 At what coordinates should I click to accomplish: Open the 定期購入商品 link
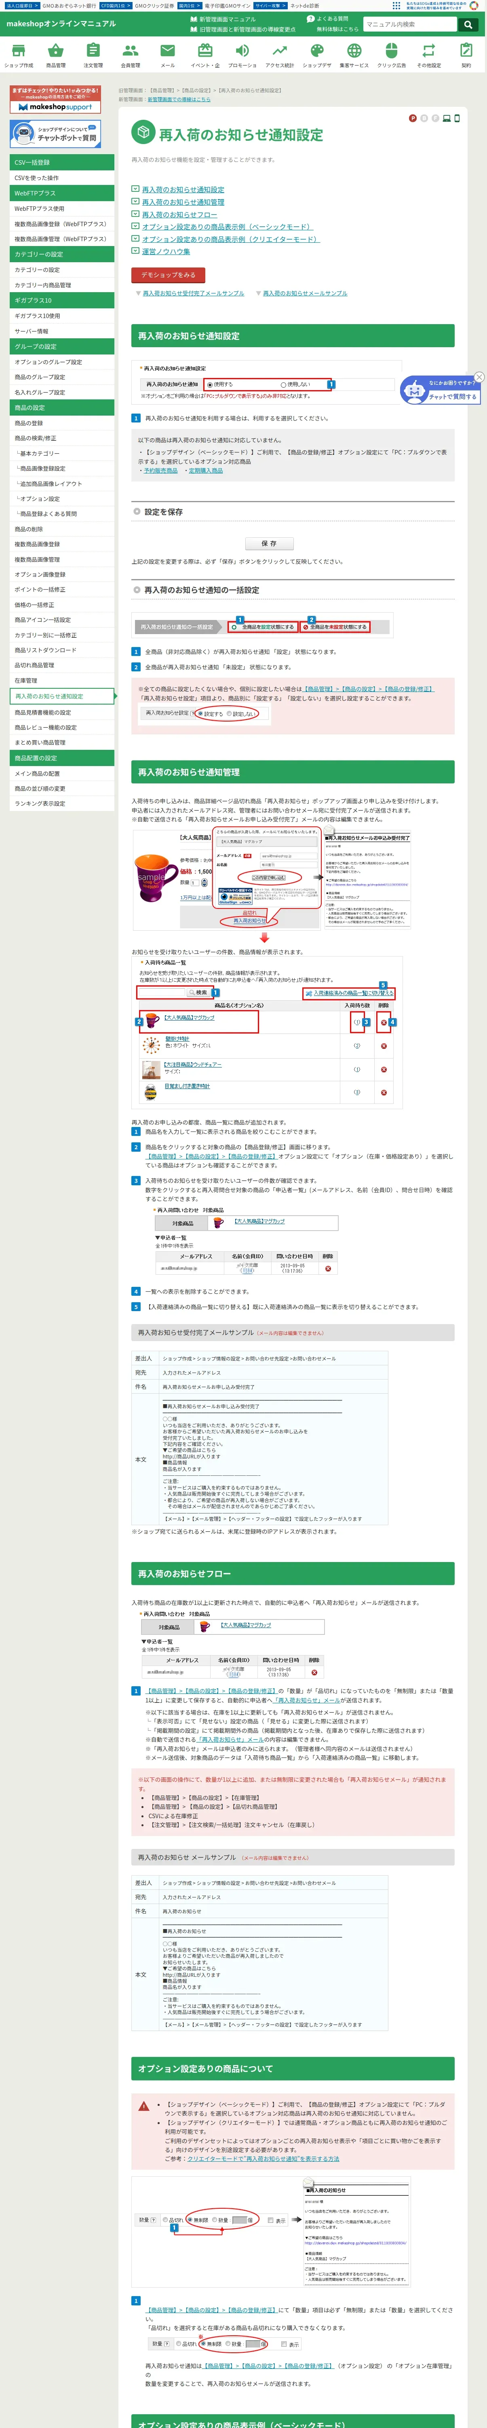tap(205, 470)
